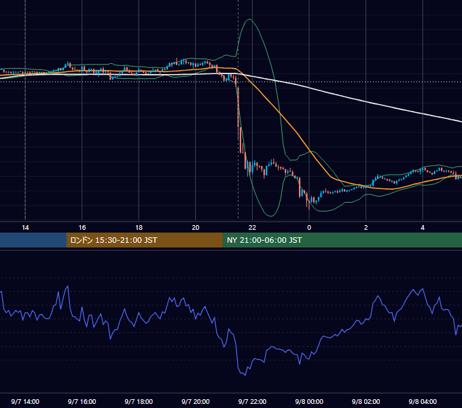Click the 18 hour label on chart axis
This screenshot has width=462, height=408.
pos(139,228)
